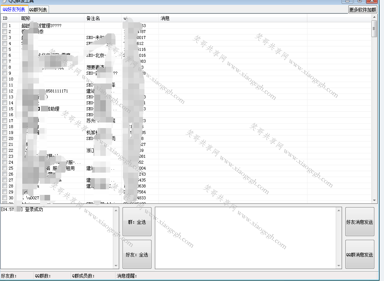Sort by the ID column header
The height and width of the screenshot is (281, 384).
(10, 18)
